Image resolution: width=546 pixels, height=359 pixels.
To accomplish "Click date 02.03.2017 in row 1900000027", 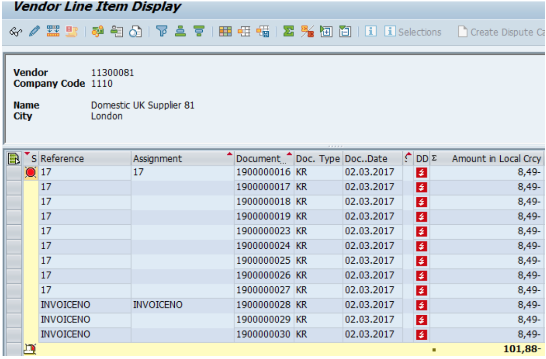I will tap(369, 290).
